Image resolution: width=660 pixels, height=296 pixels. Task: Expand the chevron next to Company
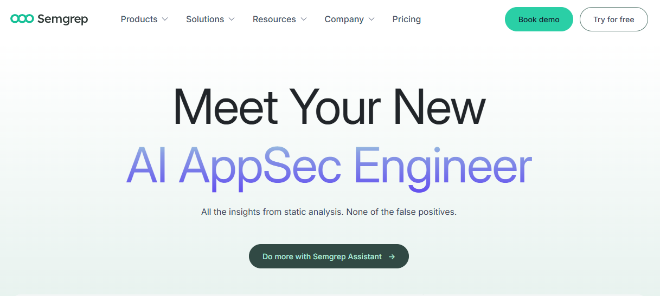point(371,19)
